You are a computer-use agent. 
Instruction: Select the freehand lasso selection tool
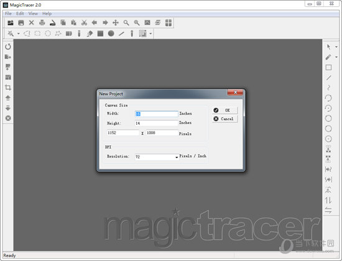[27, 34]
